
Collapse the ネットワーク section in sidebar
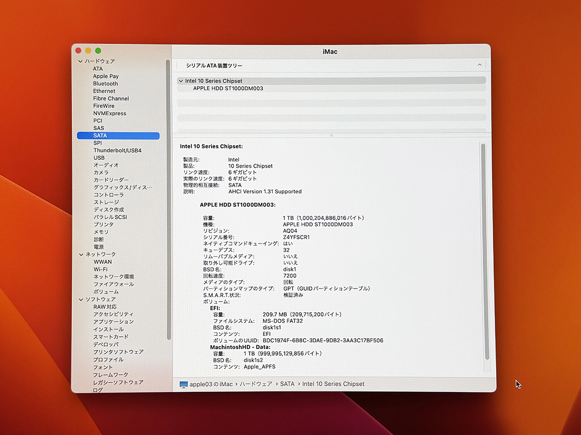[x=81, y=254]
